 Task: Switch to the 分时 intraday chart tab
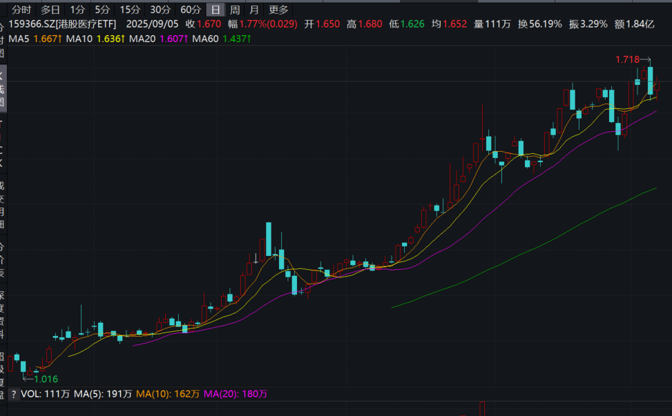click(x=21, y=10)
